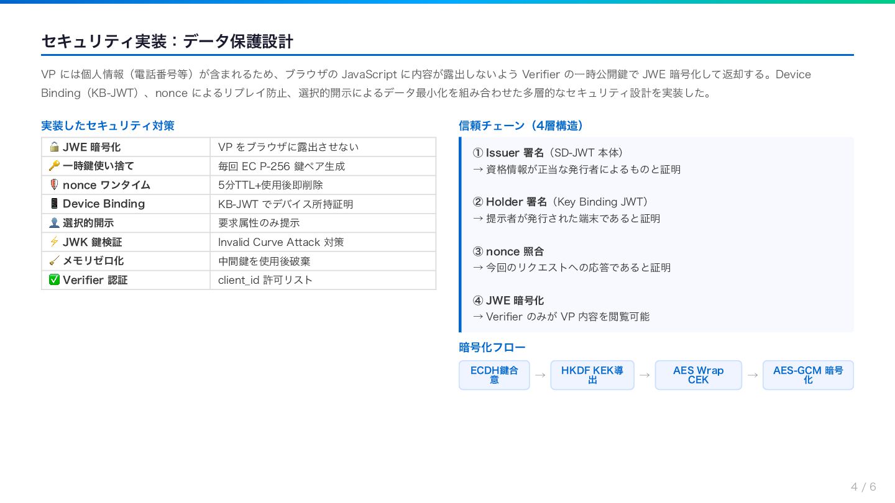Click the line '③ nonce 照合'
The image size is (895, 503).
pyautogui.click(x=508, y=251)
